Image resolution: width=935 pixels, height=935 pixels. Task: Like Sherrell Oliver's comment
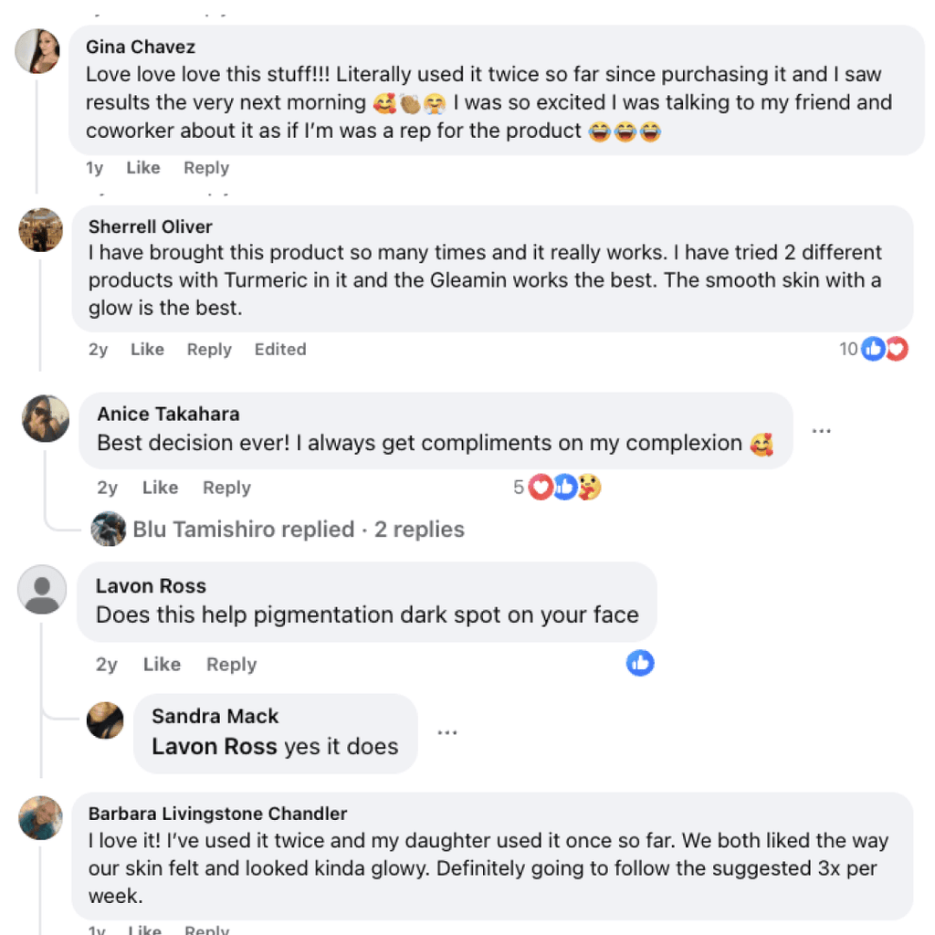147,350
